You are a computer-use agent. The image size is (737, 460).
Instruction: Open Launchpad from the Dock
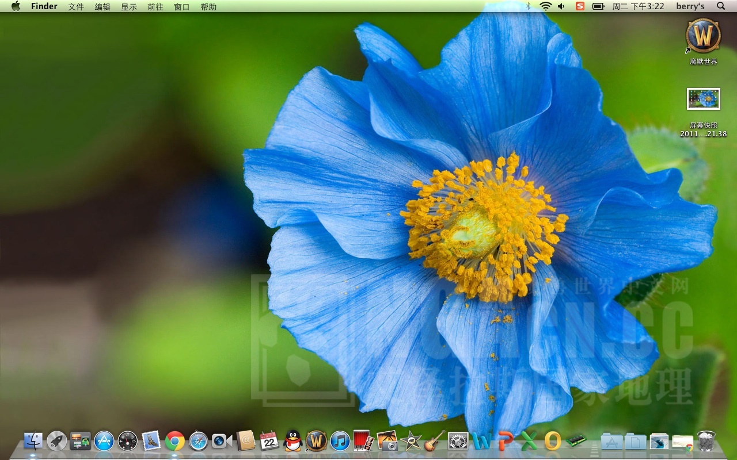click(57, 441)
